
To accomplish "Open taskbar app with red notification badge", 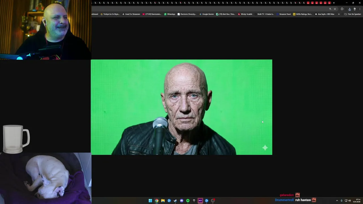I will click(x=213, y=201).
